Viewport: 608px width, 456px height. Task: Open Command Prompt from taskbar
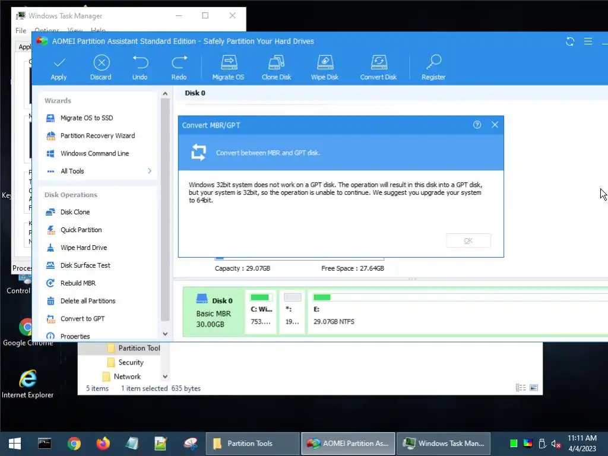pos(45,444)
